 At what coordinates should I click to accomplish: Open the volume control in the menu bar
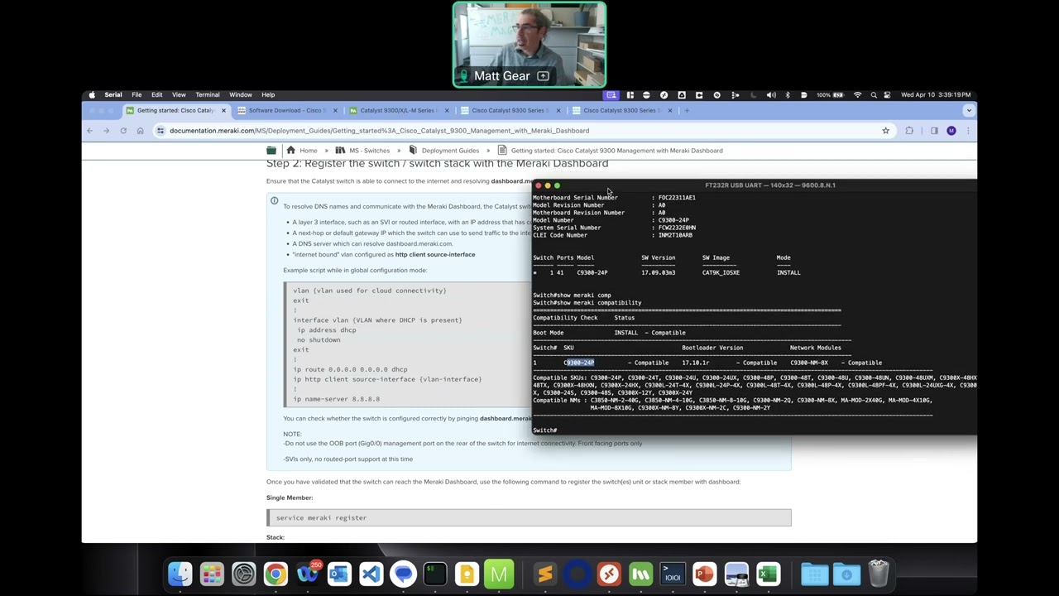pyautogui.click(x=771, y=95)
